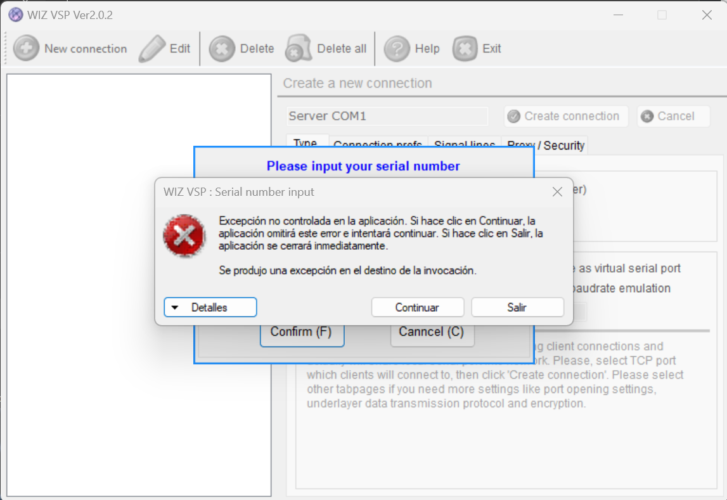Expand the Detalles section

point(210,307)
